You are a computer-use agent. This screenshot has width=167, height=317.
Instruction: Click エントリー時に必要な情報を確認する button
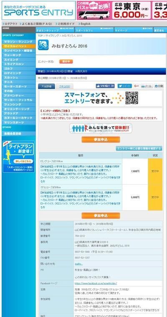(x=139, y=148)
